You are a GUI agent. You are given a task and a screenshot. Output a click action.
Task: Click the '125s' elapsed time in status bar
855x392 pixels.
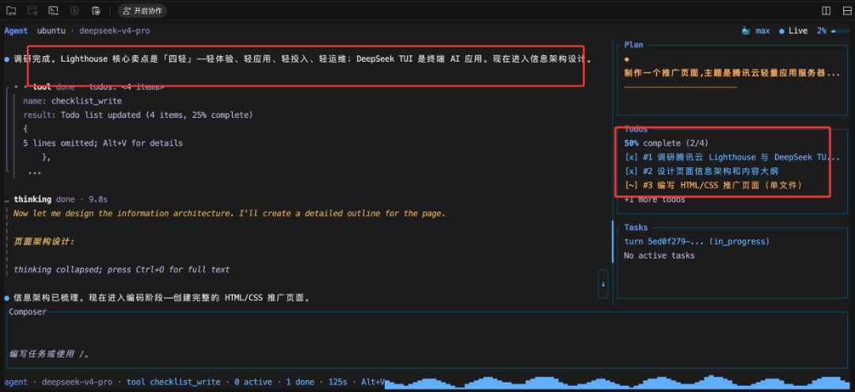click(x=338, y=383)
